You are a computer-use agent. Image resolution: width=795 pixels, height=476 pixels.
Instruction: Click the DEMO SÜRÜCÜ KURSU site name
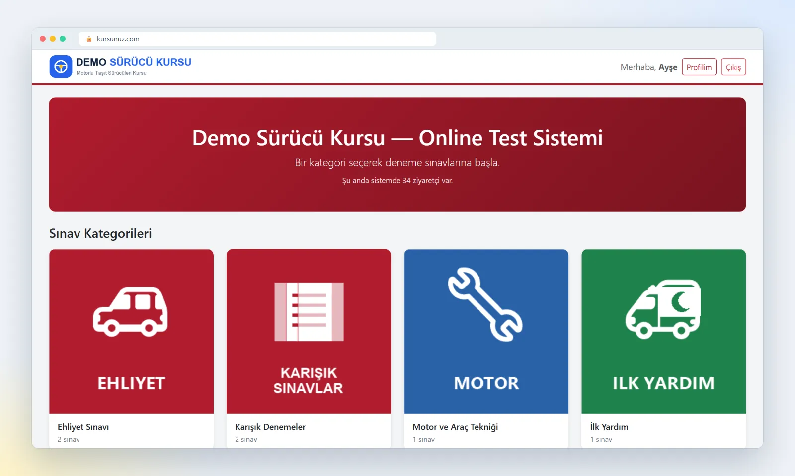[x=134, y=62]
